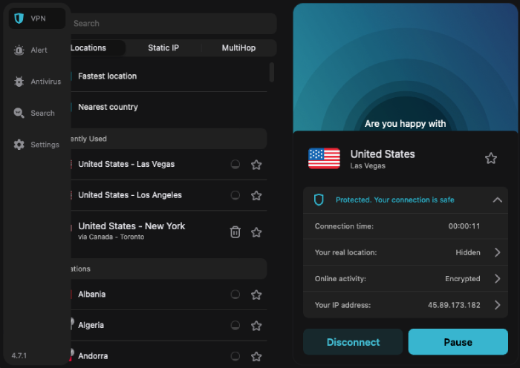520x368 pixels.
Task: Select United States - Los Angeles location
Action: point(169,195)
